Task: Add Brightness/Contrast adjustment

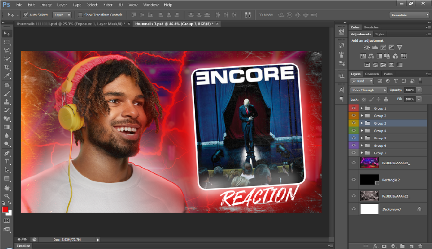Action: [367, 47]
